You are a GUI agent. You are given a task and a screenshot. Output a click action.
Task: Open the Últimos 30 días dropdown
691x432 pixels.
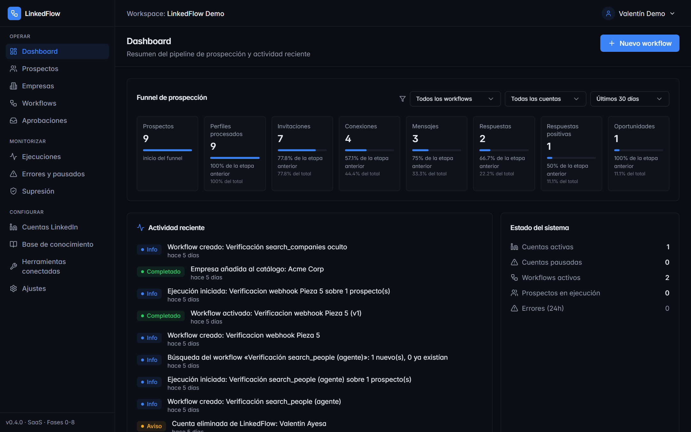(629, 99)
